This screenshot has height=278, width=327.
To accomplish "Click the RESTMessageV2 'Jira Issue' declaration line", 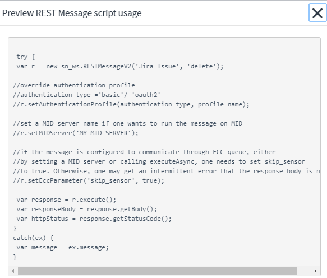I will (120, 66).
